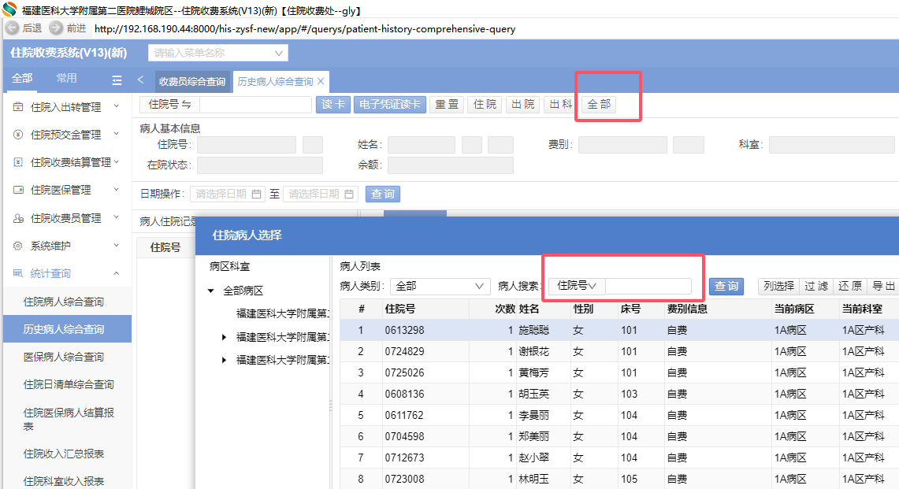Screen dimensions: 899x489
Task: Collapse the 全部病区 tree node
Action: pyautogui.click(x=211, y=291)
